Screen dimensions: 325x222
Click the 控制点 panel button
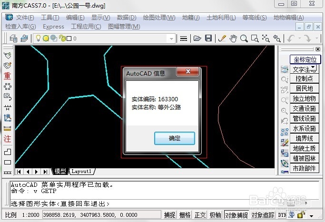(x=304, y=78)
